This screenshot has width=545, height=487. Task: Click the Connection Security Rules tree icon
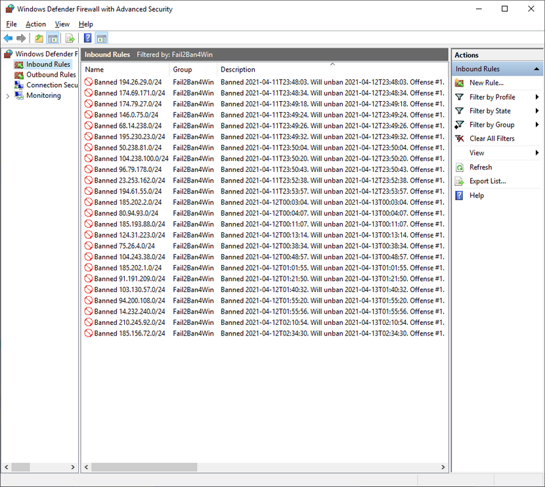(19, 85)
